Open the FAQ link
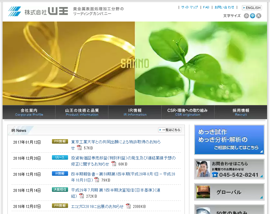 tap(206, 7)
